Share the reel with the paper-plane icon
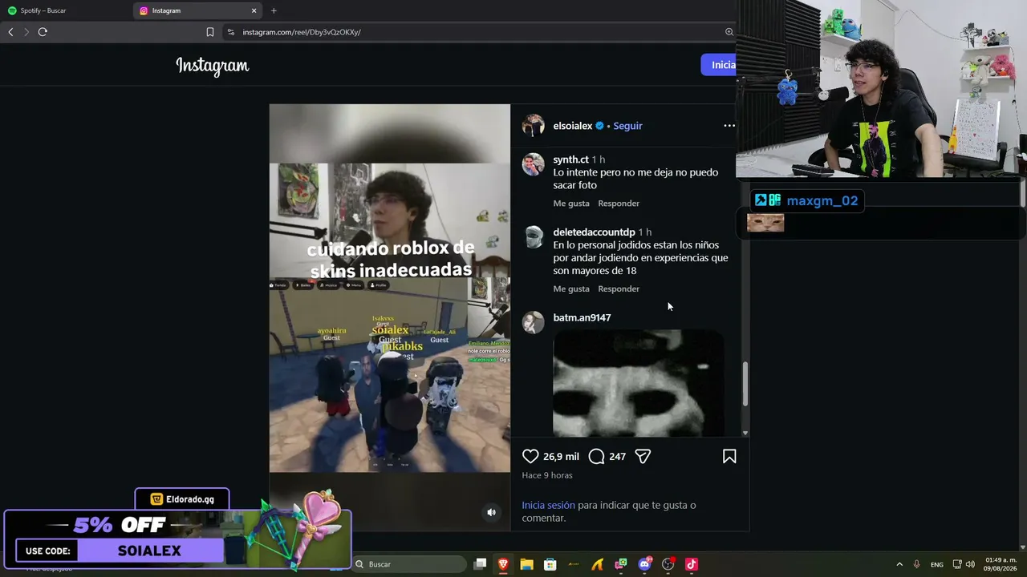This screenshot has height=577, width=1027. coord(643,456)
